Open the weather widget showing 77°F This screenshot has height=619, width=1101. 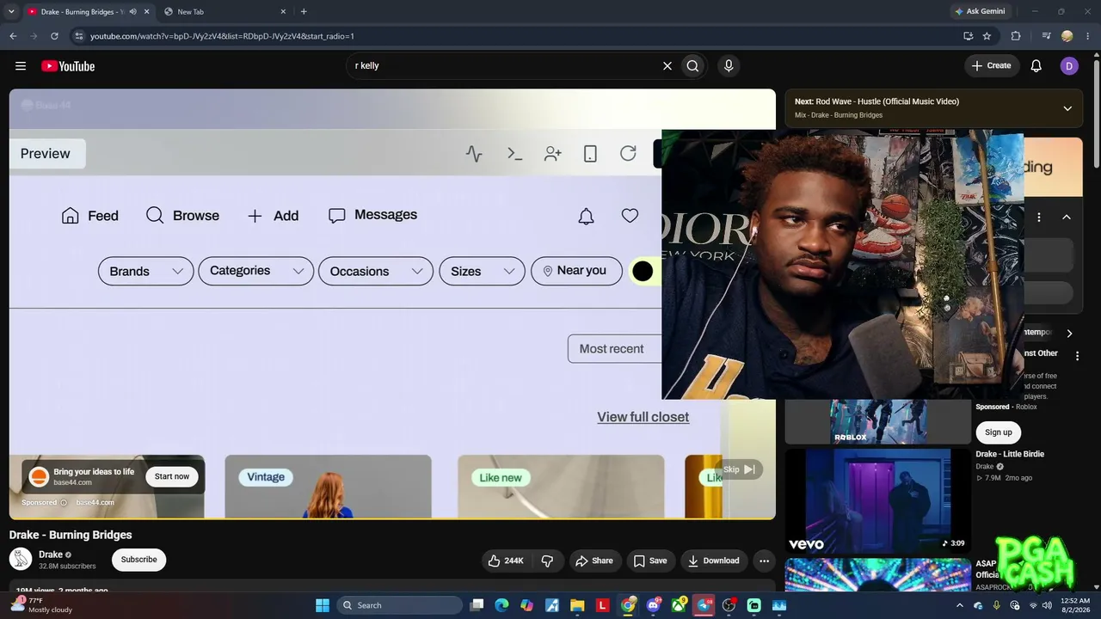click(x=43, y=605)
